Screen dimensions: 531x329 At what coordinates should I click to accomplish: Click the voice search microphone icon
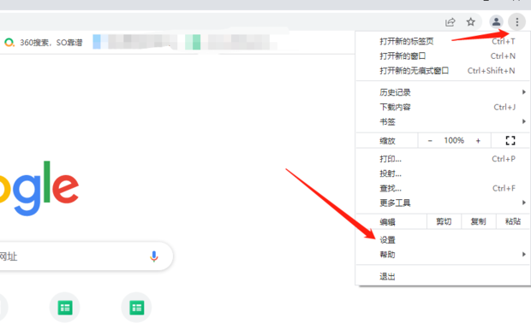[x=154, y=256]
